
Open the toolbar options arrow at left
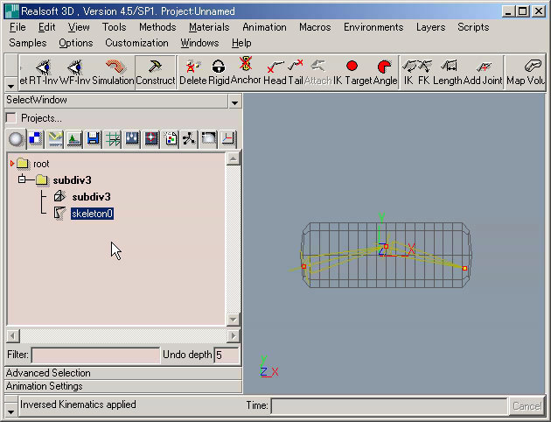pyautogui.click(x=10, y=86)
